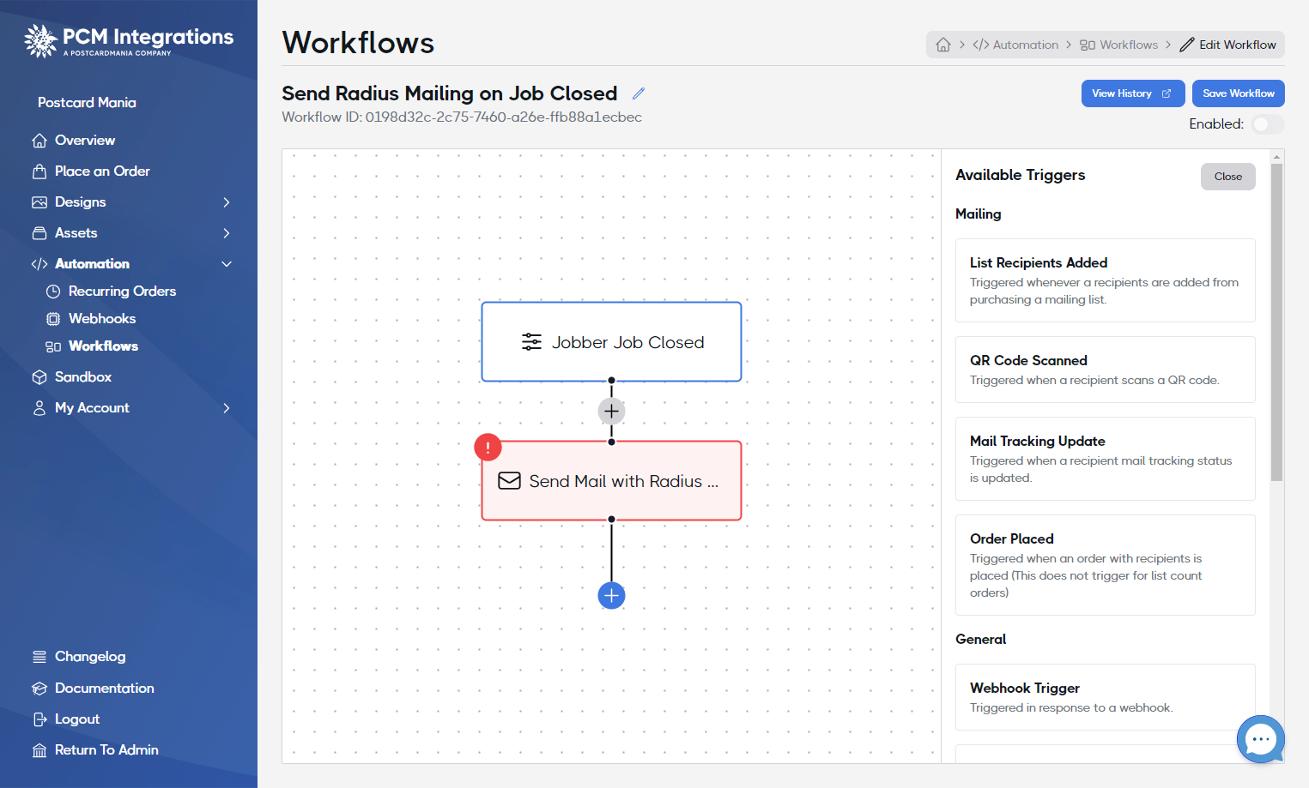The image size is (1309, 788).
Task: Click the pencil icon to rename workflow
Action: 639,93
